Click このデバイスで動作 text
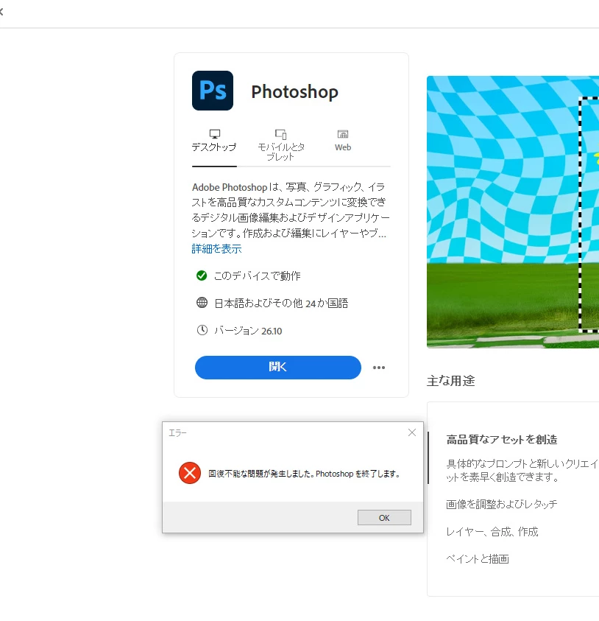The width and height of the screenshot is (599, 621). (x=257, y=276)
